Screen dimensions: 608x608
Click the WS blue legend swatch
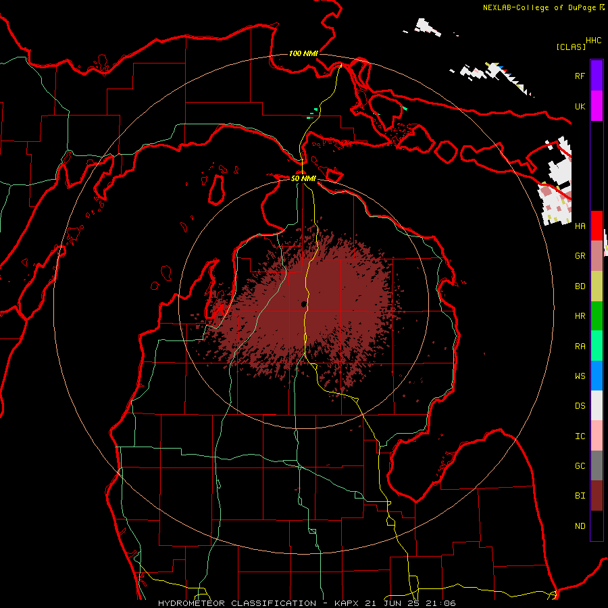[597, 376]
